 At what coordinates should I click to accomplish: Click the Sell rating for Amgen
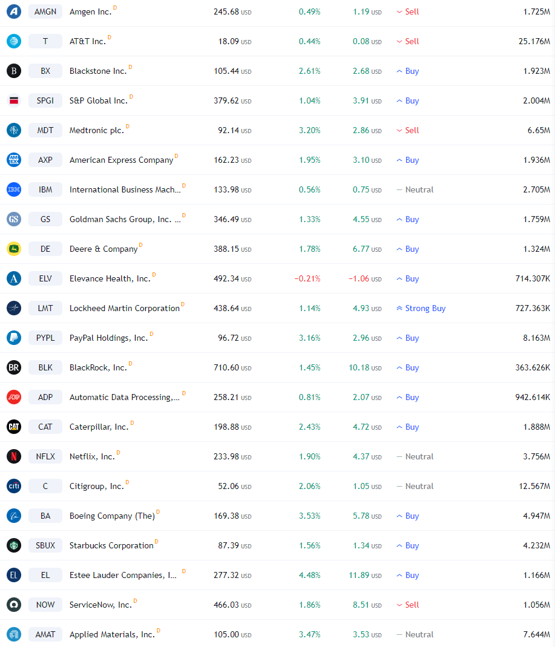pos(408,11)
